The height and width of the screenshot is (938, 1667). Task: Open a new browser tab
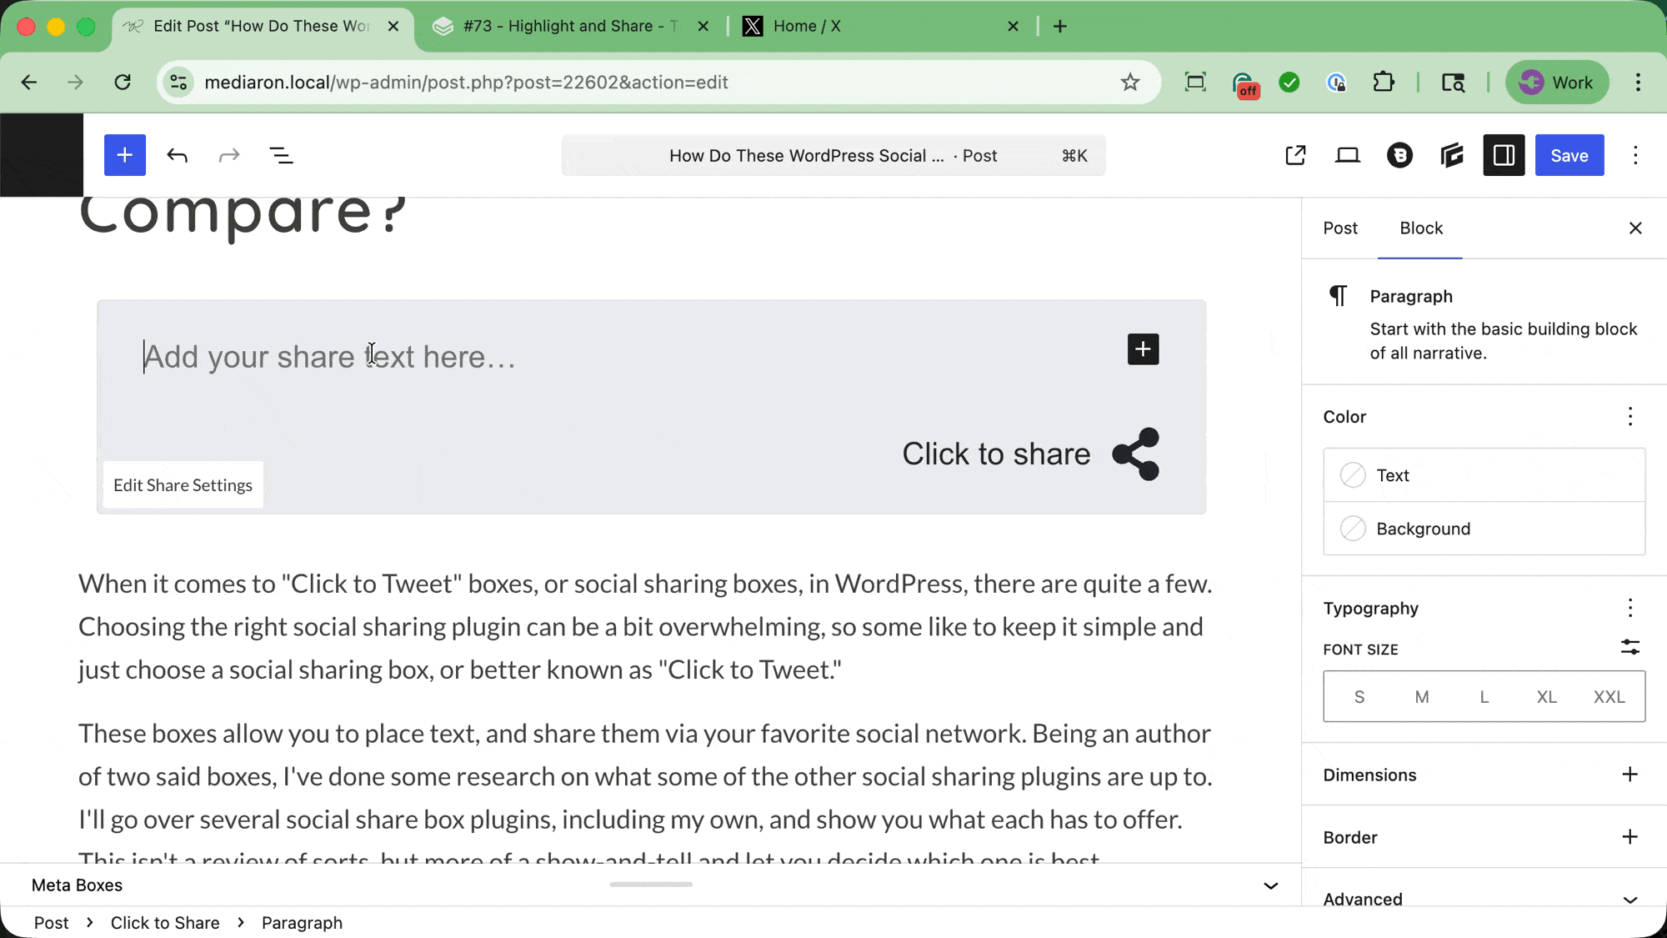coord(1060,27)
